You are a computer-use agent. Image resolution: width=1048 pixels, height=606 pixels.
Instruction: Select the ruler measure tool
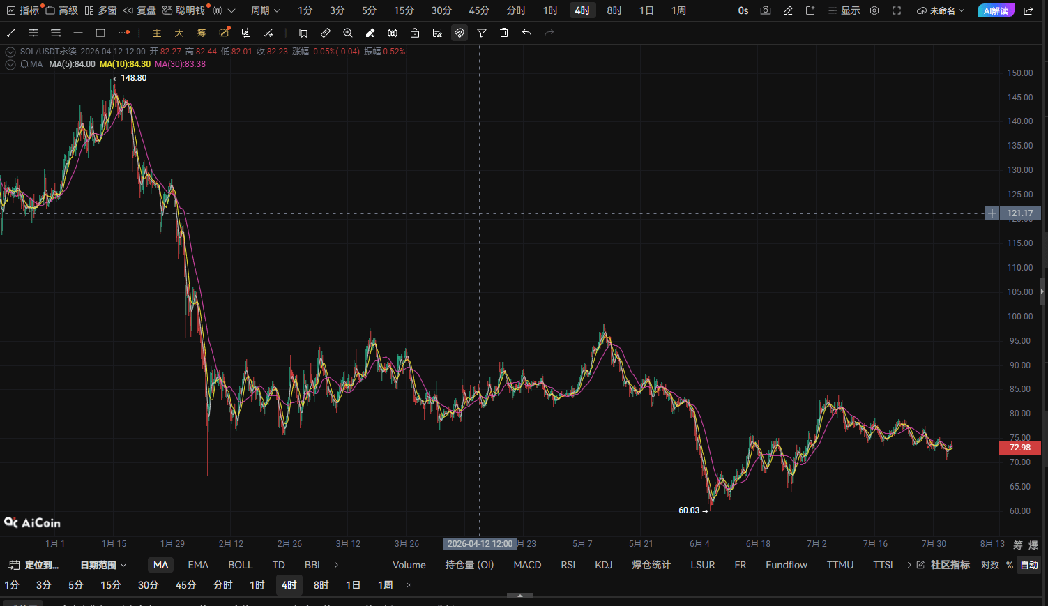326,33
